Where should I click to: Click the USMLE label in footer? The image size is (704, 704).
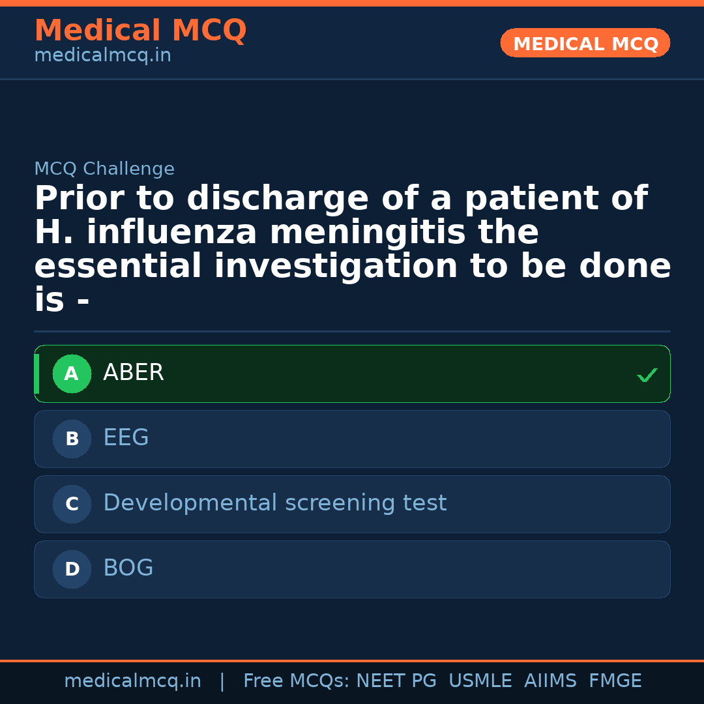[480, 681]
